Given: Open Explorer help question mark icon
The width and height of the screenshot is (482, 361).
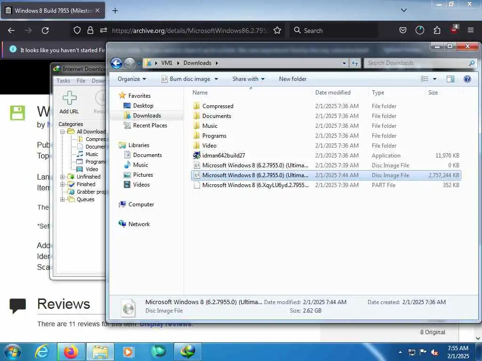Looking at the screenshot, I should pos(467,79).
